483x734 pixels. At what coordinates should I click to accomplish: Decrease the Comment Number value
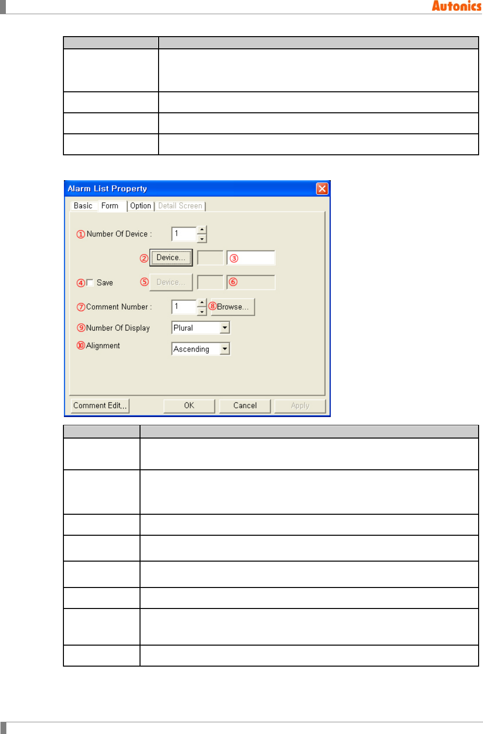point(202,311)
